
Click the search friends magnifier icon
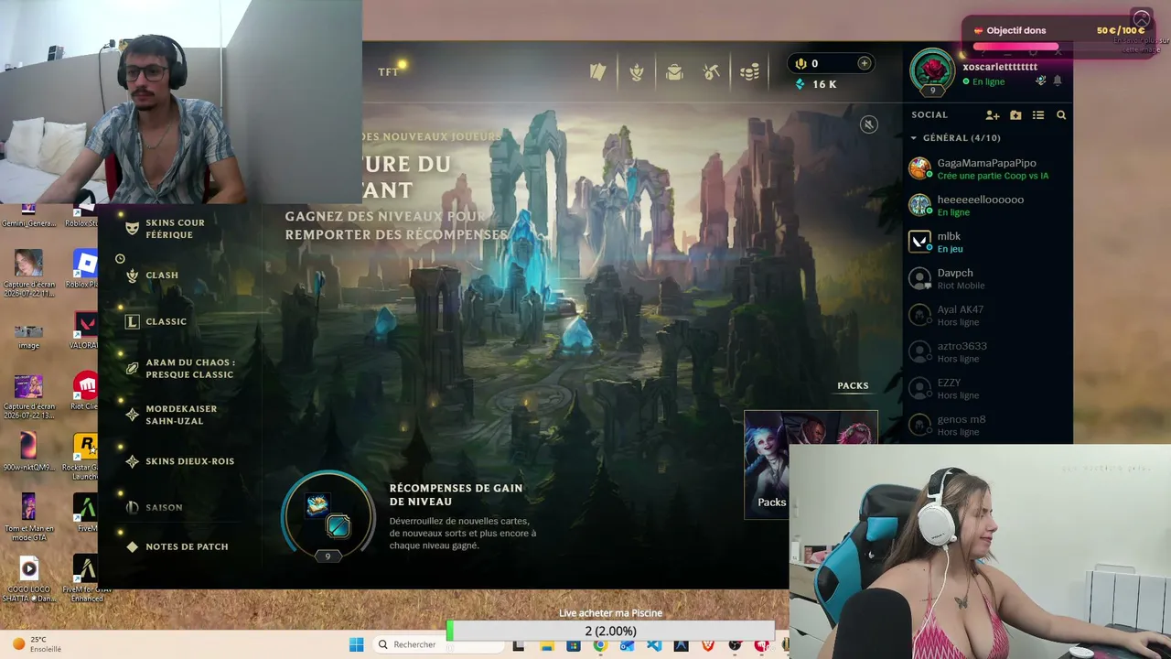pos(1061,115)
